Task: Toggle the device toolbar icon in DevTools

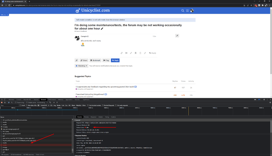Action: pos(5,100)
